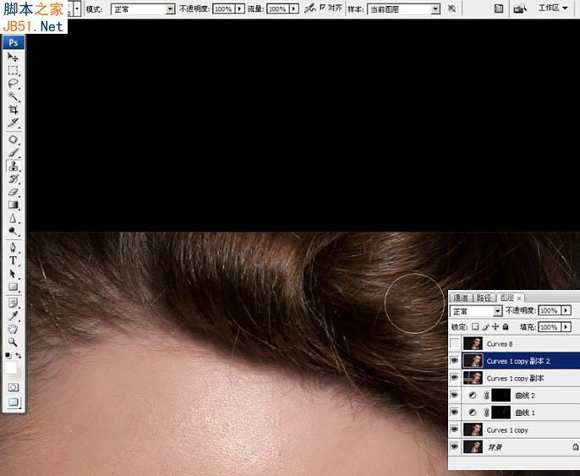The image size is (580, 476).
Task: Click the Ps logo atop the toolbox
Action: click(x=14, y=42)
